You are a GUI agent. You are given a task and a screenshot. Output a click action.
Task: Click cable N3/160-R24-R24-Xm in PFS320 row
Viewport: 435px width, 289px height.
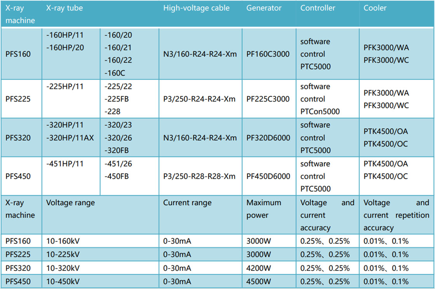point(200,138)
